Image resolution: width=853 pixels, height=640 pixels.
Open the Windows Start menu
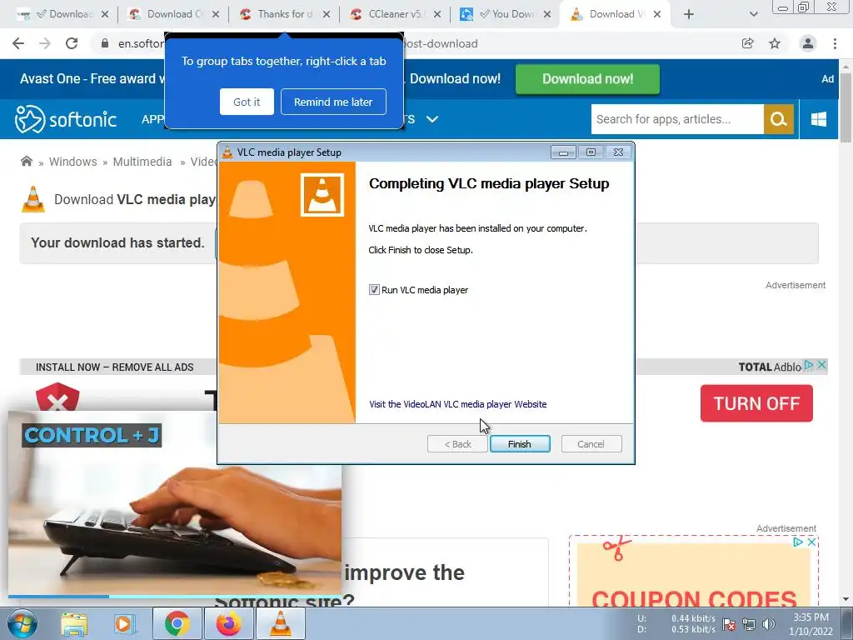click(x=22, y=623)
